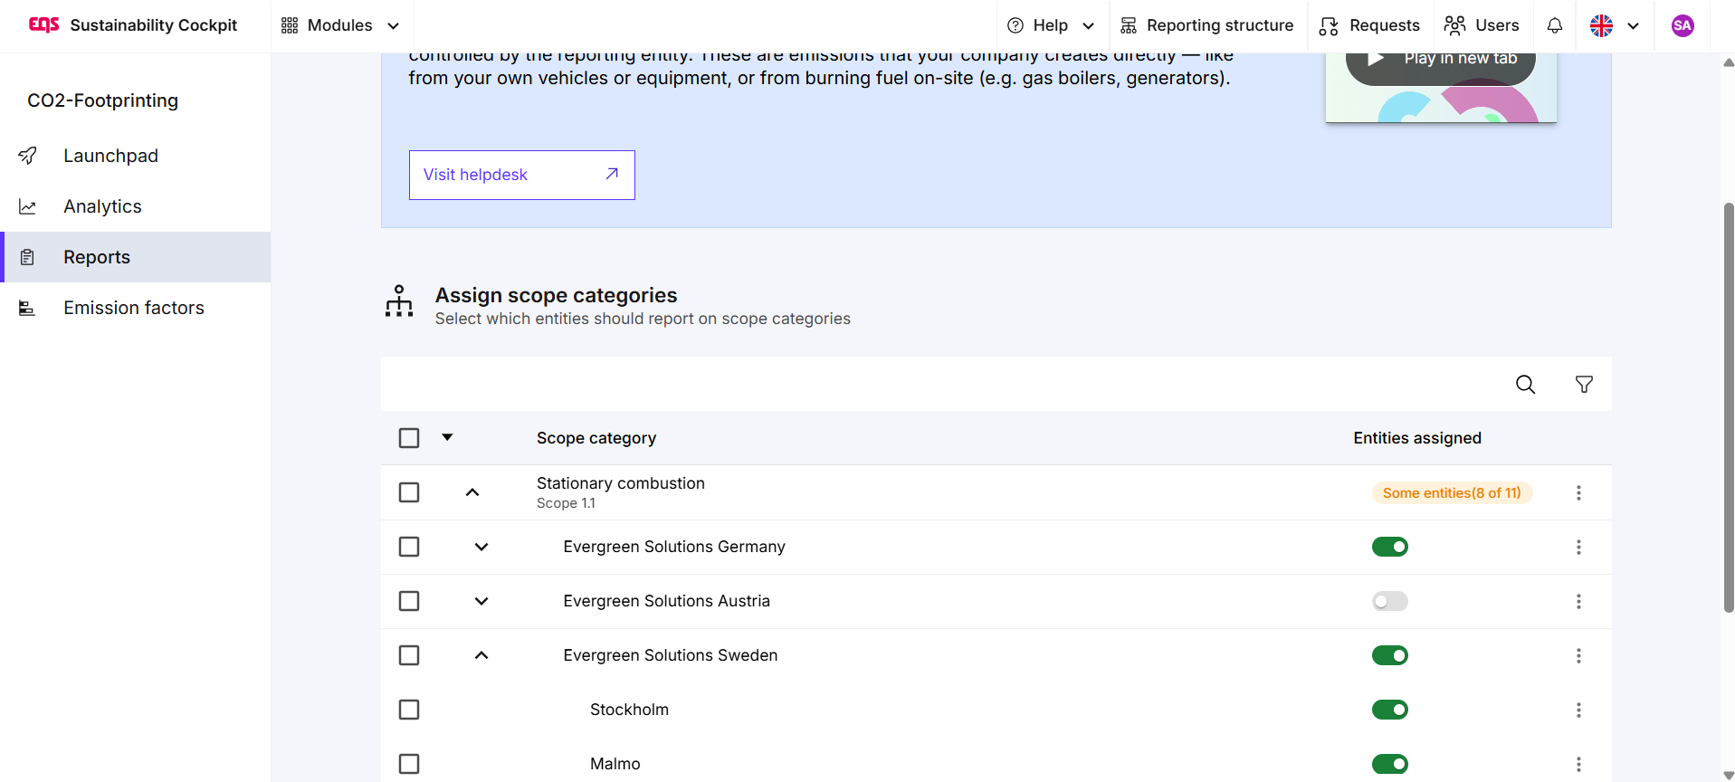This screenshot has height=782, width=1735.
Task: Play the help video in new tab
Action: (x=1441, y=61)
